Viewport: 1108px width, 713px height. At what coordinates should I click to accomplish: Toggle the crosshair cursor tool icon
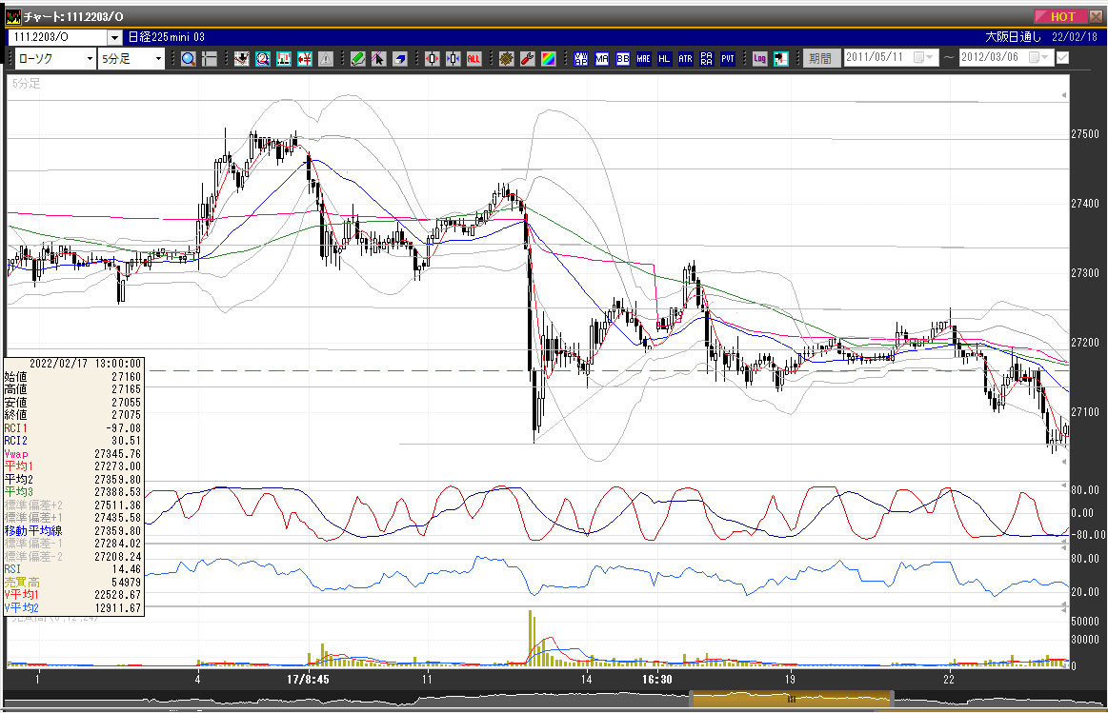210,59
